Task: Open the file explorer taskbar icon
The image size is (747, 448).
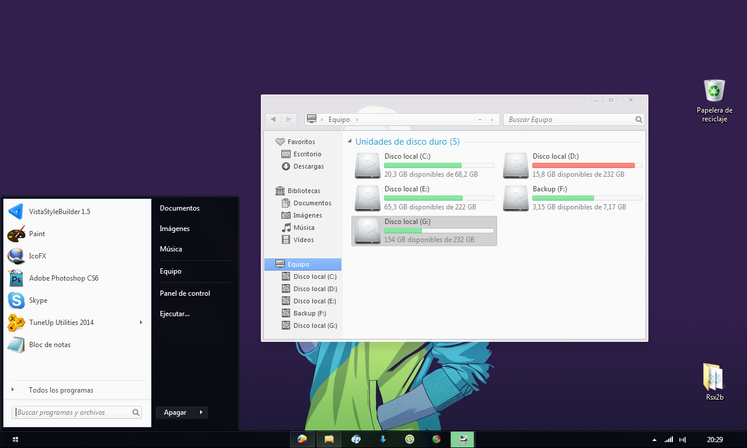Action: [x=329, y=439]
